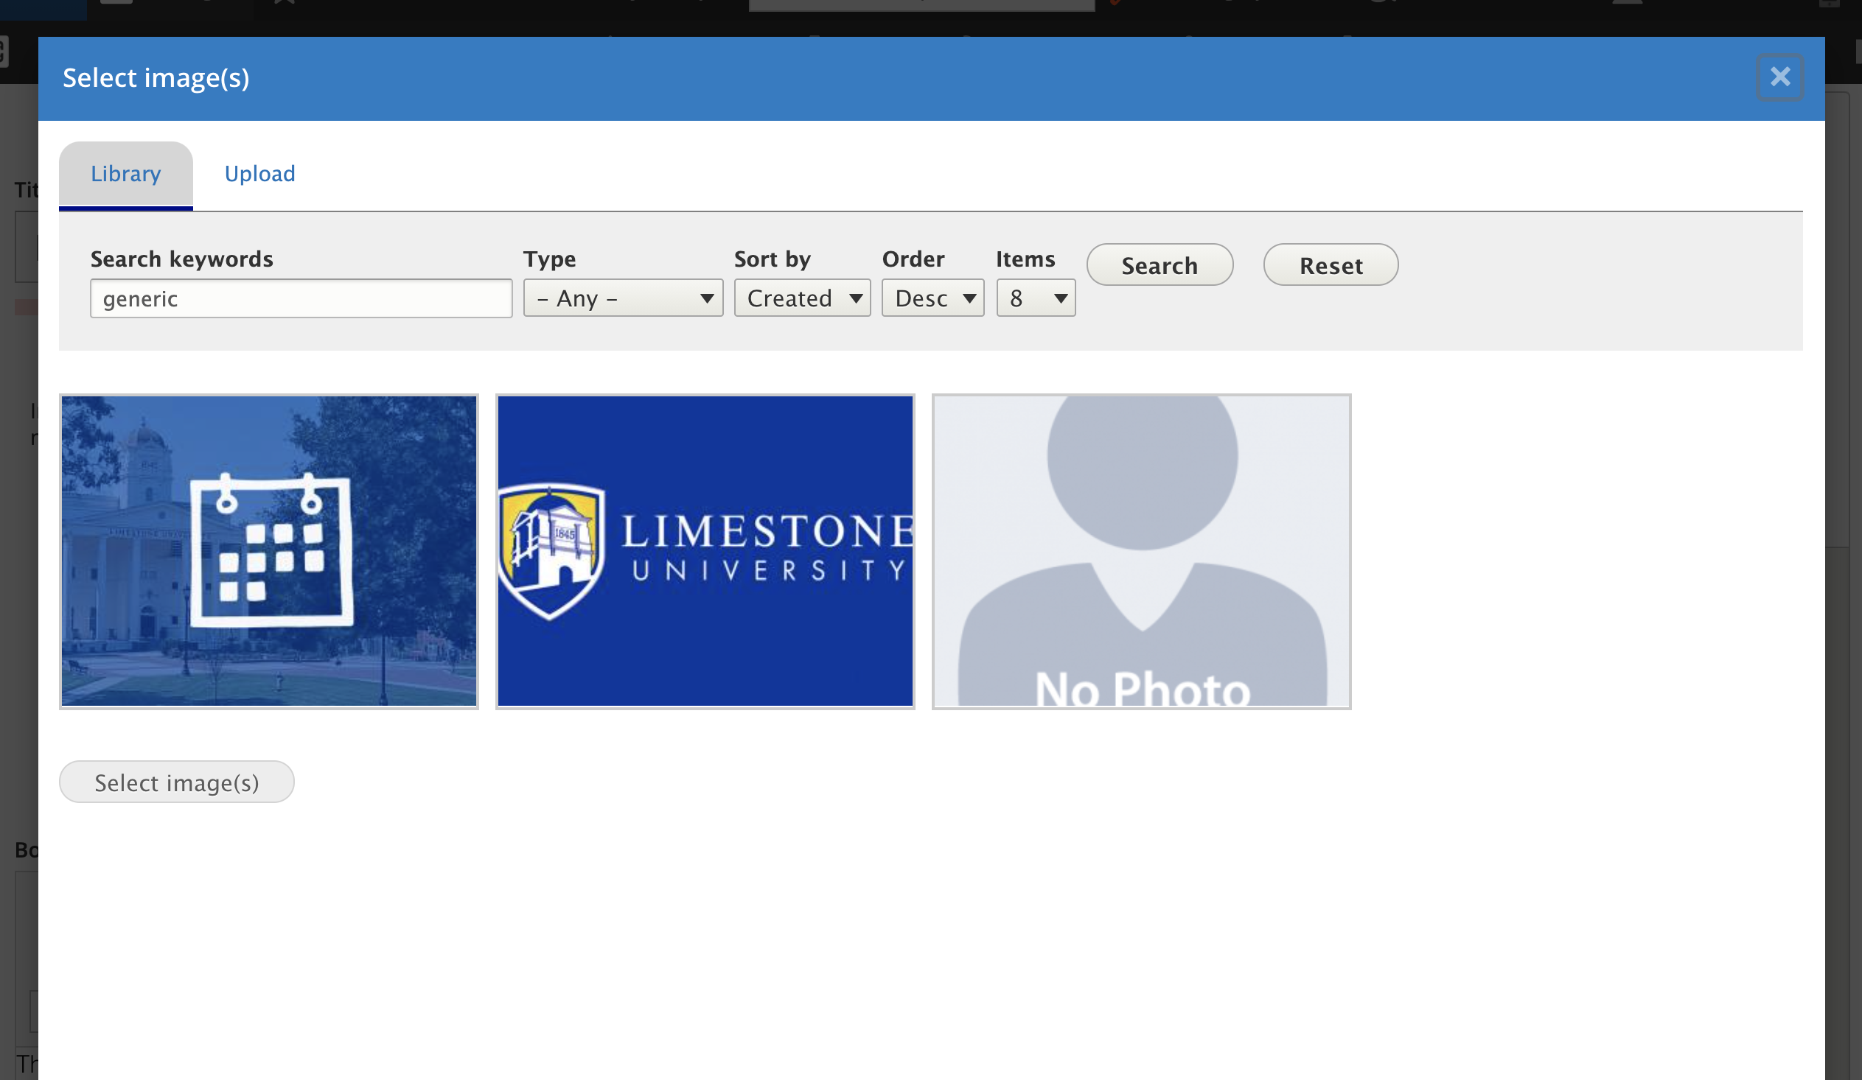Switch to the Library tab

point(125,174)
